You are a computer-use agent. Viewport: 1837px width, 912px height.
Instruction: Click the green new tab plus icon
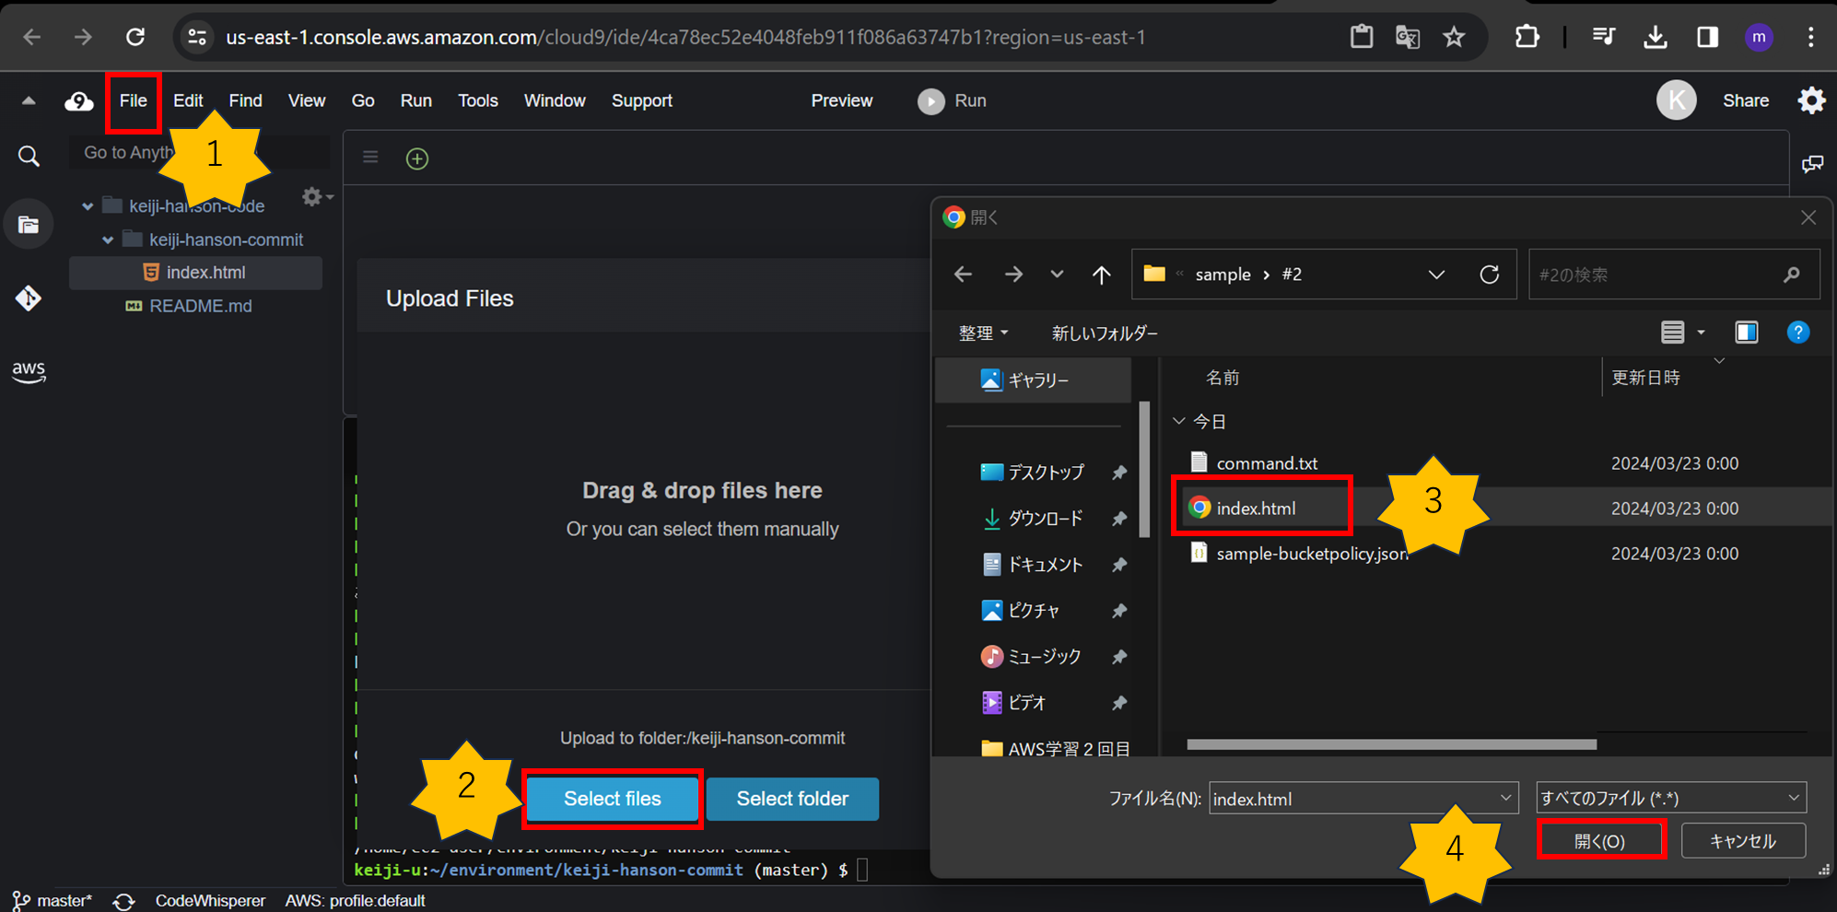click(x=417, y=158)
